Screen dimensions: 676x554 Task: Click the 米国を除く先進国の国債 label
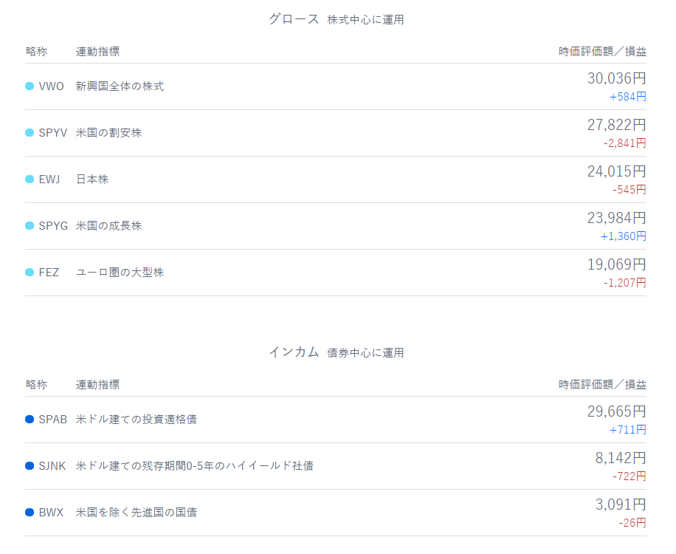pos(136,513)
